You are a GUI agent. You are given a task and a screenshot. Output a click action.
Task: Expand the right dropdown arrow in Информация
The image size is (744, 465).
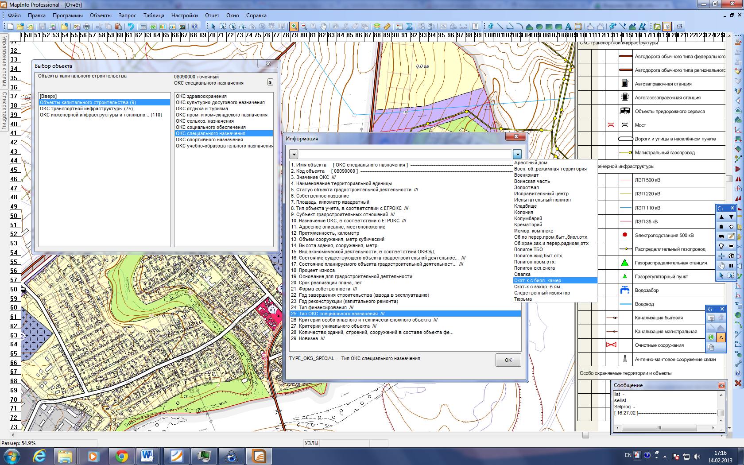click(517, 154)
